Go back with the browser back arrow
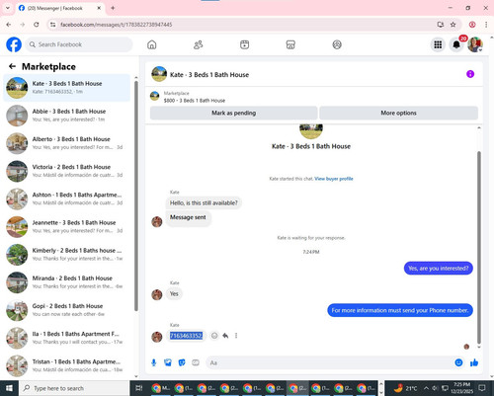This screenshot has width=494, height=396. (x=9, y=25)
